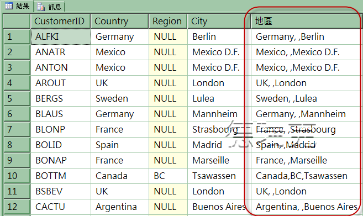The width and height of the screenshot is (363, 216).
Task: Select the 地區 column header
Action: (307, 22)
